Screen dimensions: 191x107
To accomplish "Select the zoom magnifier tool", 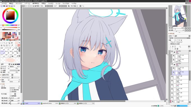I will pos(4,46).
